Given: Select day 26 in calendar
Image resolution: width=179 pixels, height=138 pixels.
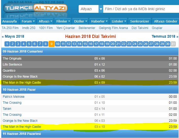Looking at the screenshot, I should tap(145, 44).
